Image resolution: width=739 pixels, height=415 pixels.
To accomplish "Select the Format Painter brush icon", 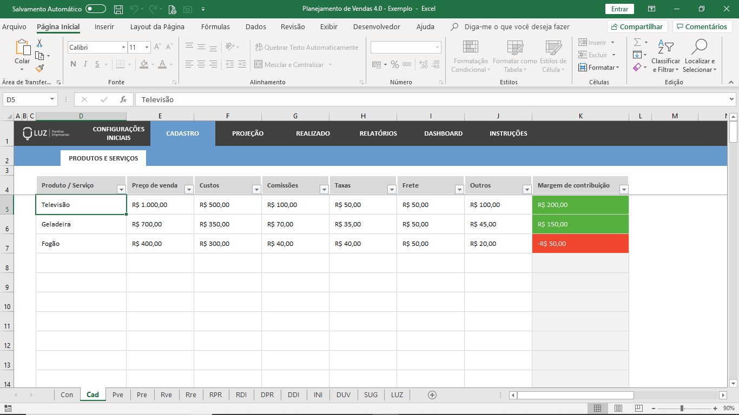I will pos(39,68).
